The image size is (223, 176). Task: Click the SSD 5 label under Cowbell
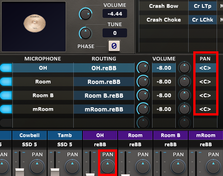pos(29,144)
